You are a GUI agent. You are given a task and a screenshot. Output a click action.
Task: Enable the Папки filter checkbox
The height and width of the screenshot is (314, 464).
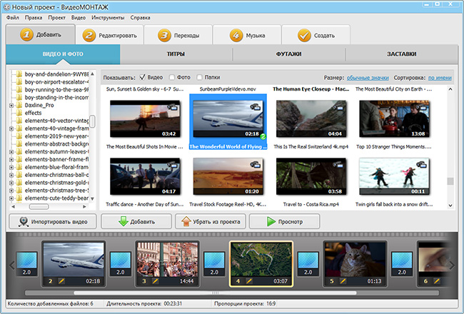(198, 77)
